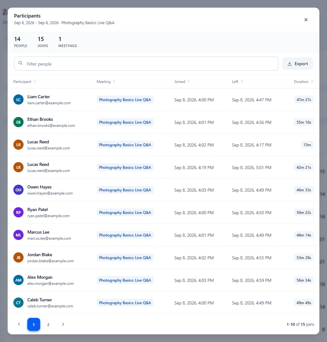Click the 42m 21s duration badge
327x342 pixels.
304,168
